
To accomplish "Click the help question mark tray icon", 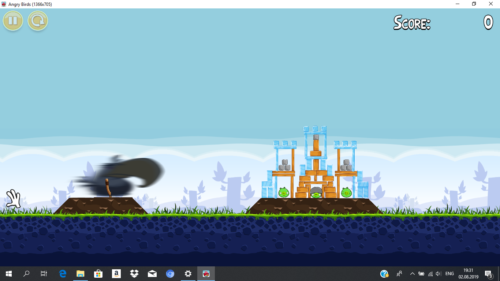I will point(384,274).
